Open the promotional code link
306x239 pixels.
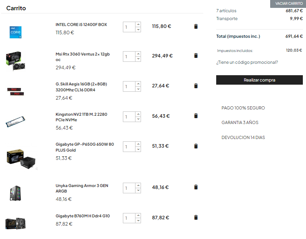click(247, 62)
